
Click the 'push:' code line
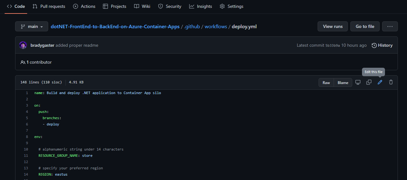[44, 112]
